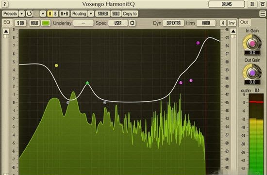Open the Spec USER mode selector
This screenshot has width=267, height=175.
click(118, 23)
